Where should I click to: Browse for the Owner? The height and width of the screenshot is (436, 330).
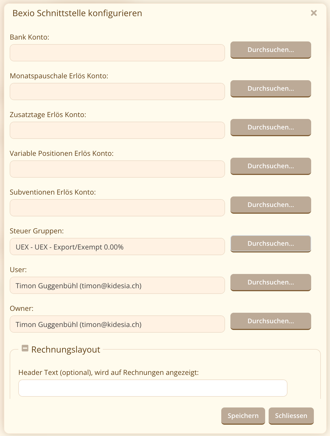(x=271, y=321)
